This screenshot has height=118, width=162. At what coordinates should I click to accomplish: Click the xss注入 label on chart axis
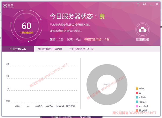pos(49,106)
